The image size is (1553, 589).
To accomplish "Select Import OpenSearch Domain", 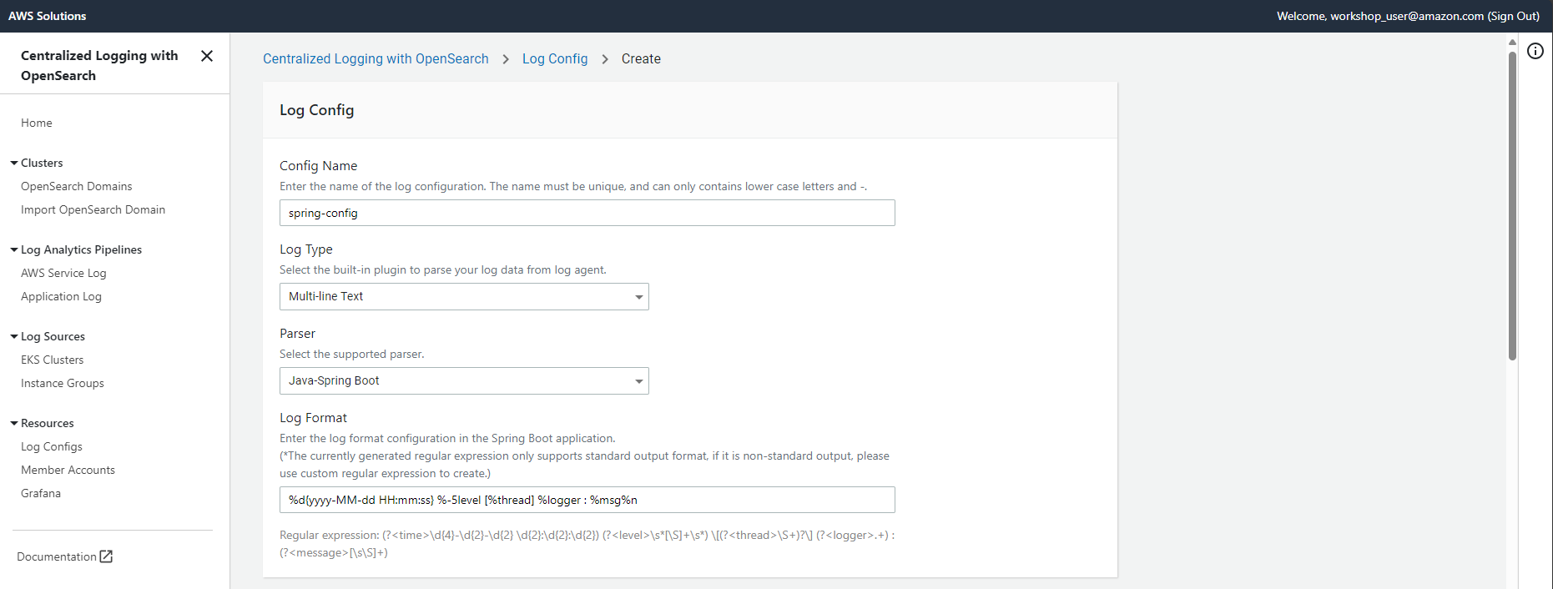I will [93, 210].
